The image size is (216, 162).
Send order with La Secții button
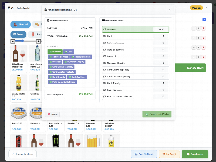coord(169,154)
